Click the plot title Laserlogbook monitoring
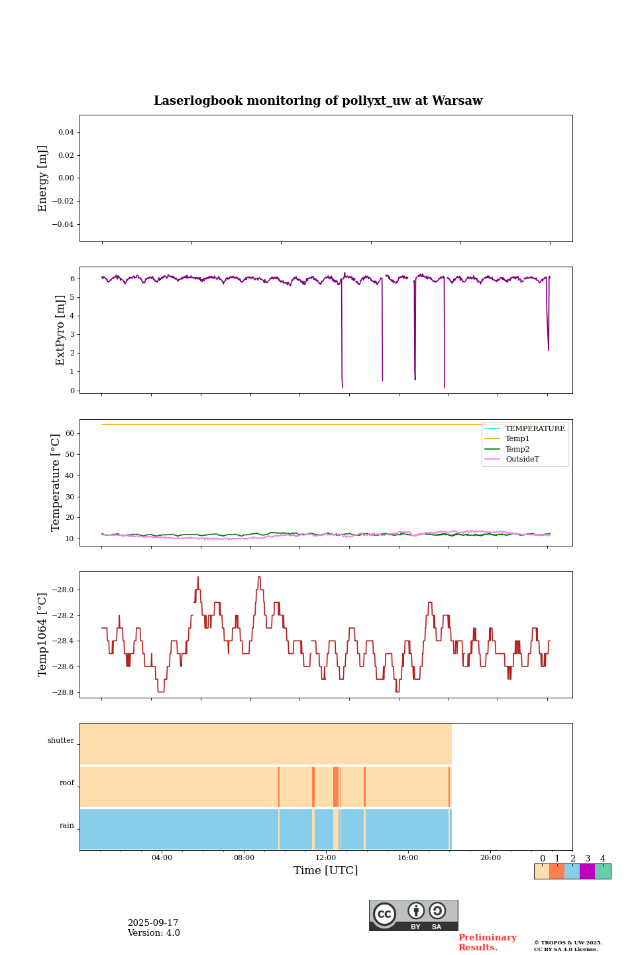This screenshot has height=955, width=636. pyautogui.click(x=318, y=101)
